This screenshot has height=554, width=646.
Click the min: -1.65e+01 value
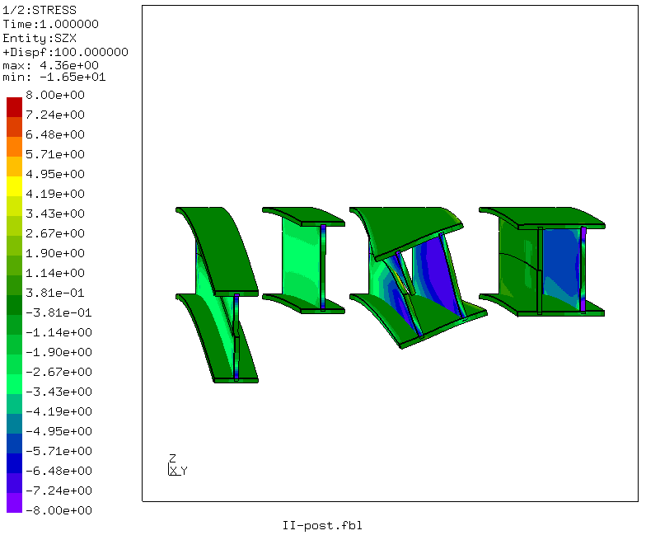click(x=54, y=77)
